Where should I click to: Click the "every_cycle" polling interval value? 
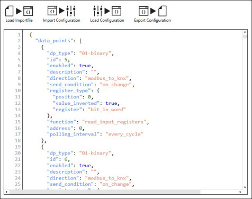124,134
